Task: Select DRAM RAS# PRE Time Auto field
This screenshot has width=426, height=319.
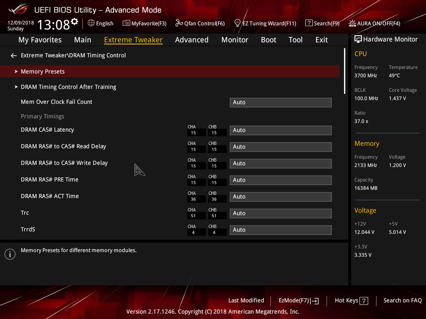Action: coord(281,180)
